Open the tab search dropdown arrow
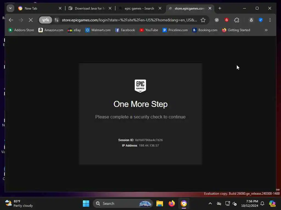 tap(10, 8)
